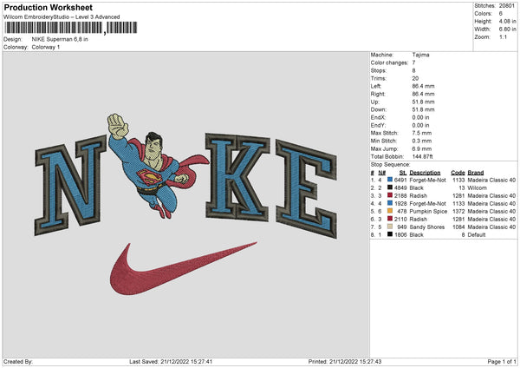Select the embroidered letter N in preview
This screenshot has width=520, height=368.
pos(70,186)
